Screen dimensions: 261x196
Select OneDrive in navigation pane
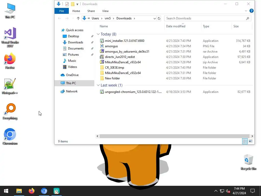tap(72, 75)
